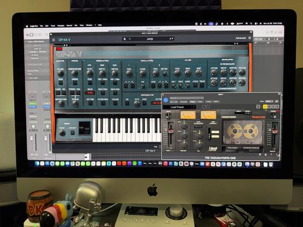Click the Master Volume knob in OP-Xa V

tap(61, 73)
